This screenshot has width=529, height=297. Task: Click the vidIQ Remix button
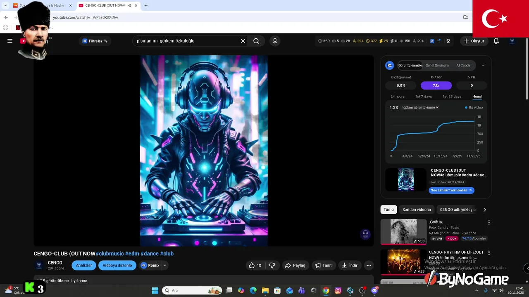(150, 265)
